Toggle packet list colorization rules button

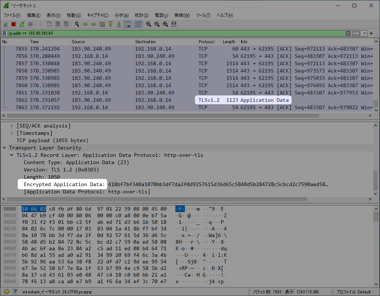click(x=138, y=24)
